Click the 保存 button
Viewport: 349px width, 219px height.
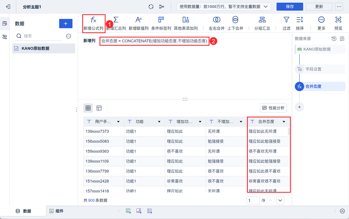290,7
